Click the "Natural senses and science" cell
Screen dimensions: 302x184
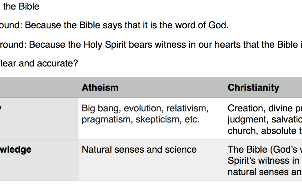pyautogui.click(x=139, y=150)
